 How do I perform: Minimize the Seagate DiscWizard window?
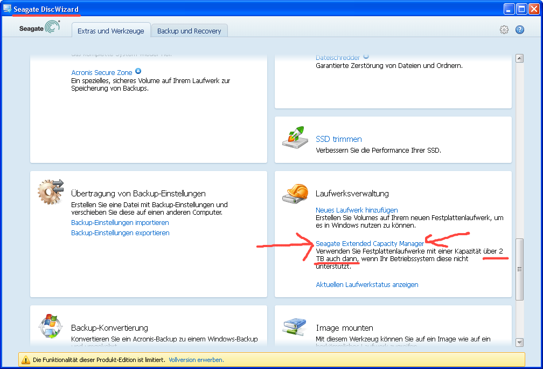(x=509, y=9)
